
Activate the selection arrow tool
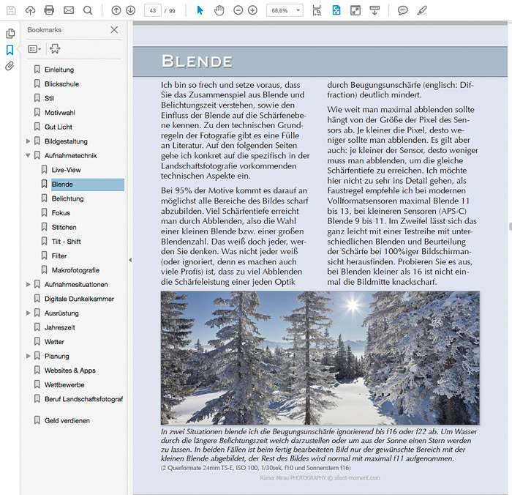(200, 10)
